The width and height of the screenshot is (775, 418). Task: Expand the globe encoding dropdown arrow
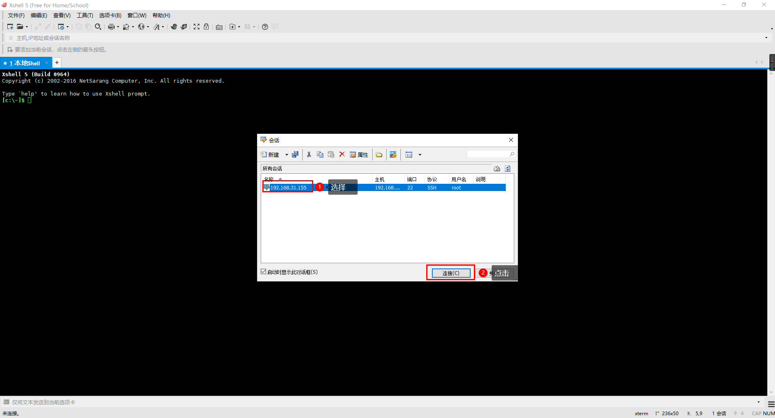[148, 27]
